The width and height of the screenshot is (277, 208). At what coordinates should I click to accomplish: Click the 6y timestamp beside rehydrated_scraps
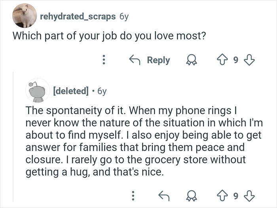point(123,17)
